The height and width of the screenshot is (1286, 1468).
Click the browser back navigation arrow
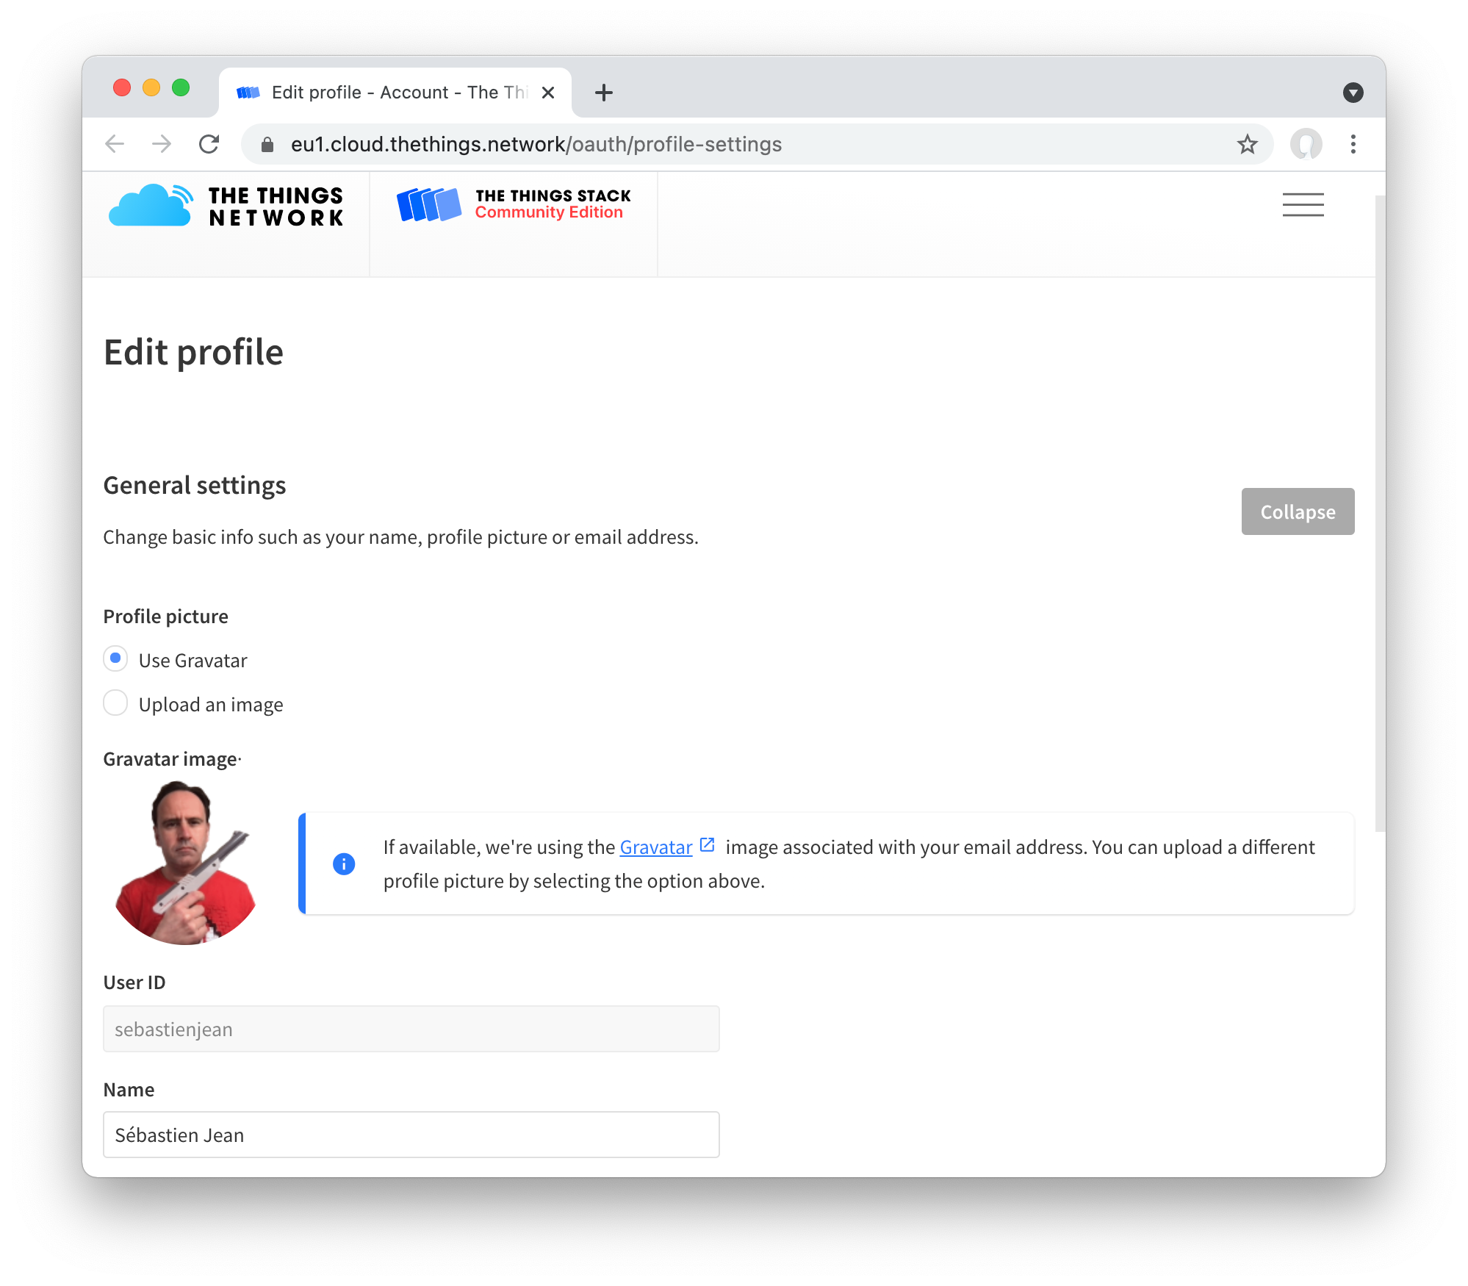click(x=115, y=143)
